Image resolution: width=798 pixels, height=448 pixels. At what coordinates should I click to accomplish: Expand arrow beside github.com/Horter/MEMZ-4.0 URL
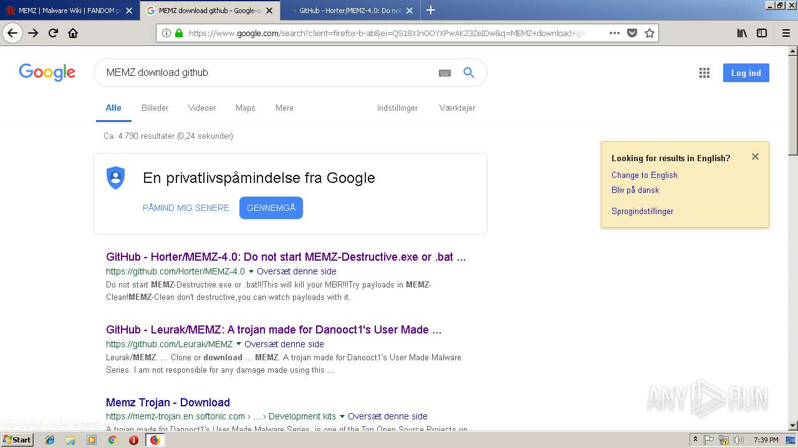pos(251,272)
